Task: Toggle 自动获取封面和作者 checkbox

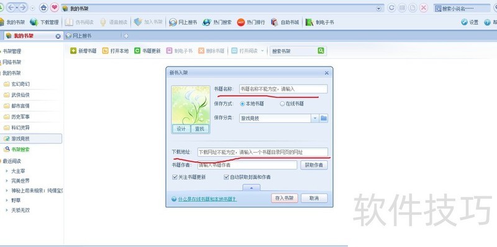Action: point(226,177)
